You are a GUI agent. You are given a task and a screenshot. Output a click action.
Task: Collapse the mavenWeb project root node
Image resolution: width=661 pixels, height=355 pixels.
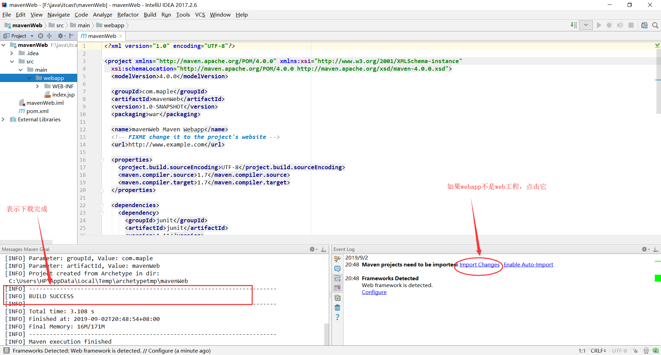point(3,45)
